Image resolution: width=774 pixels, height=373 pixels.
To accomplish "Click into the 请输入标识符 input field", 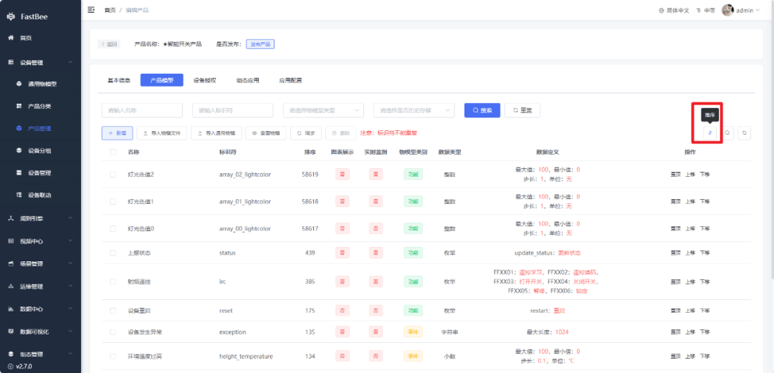I will 233,110.
